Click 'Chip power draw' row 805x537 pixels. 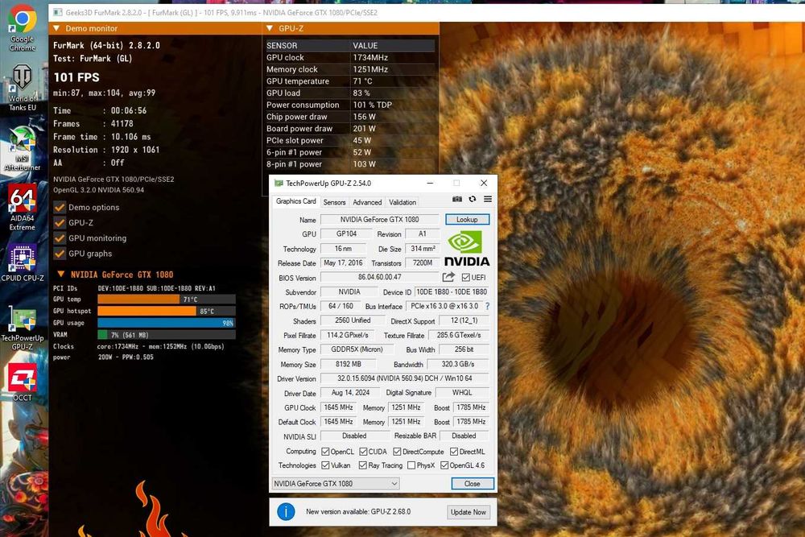[350, 117]
